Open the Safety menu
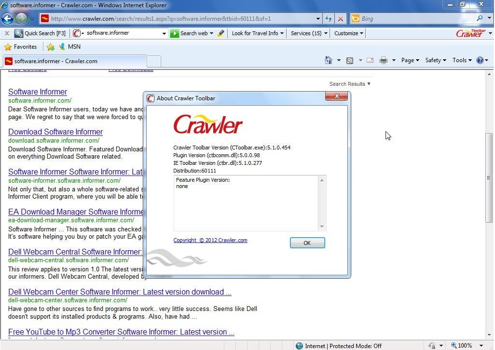This screenshot has height=350, width=495. coord(435,60)
